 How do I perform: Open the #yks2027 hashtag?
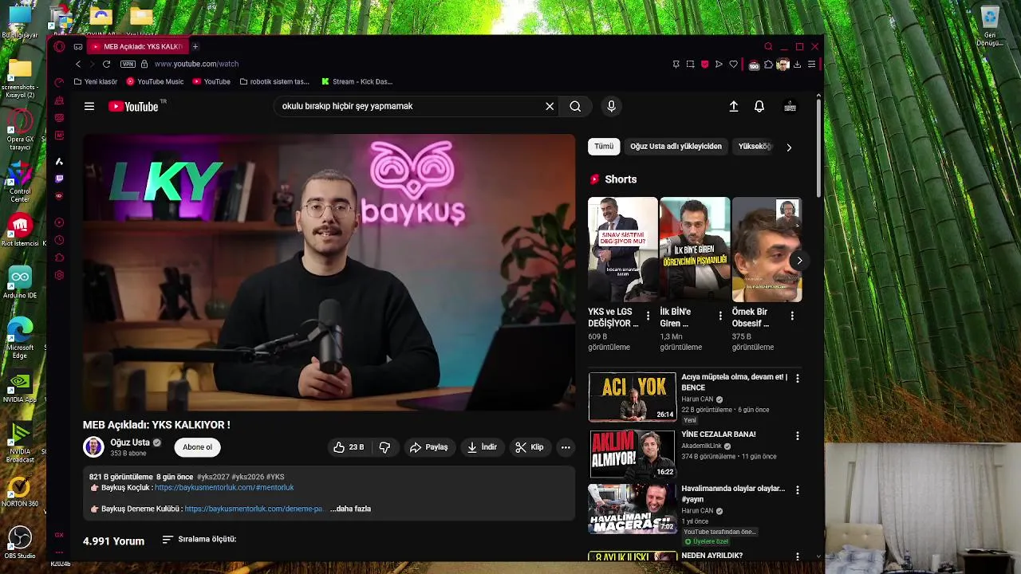213,477
